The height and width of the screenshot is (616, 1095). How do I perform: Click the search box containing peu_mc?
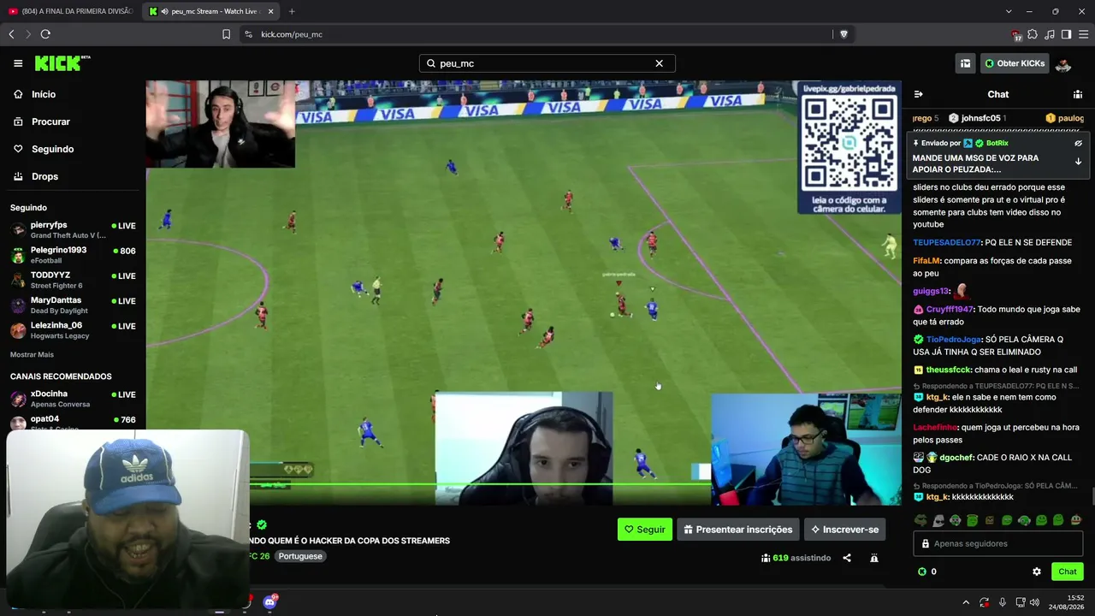[547, 63]
